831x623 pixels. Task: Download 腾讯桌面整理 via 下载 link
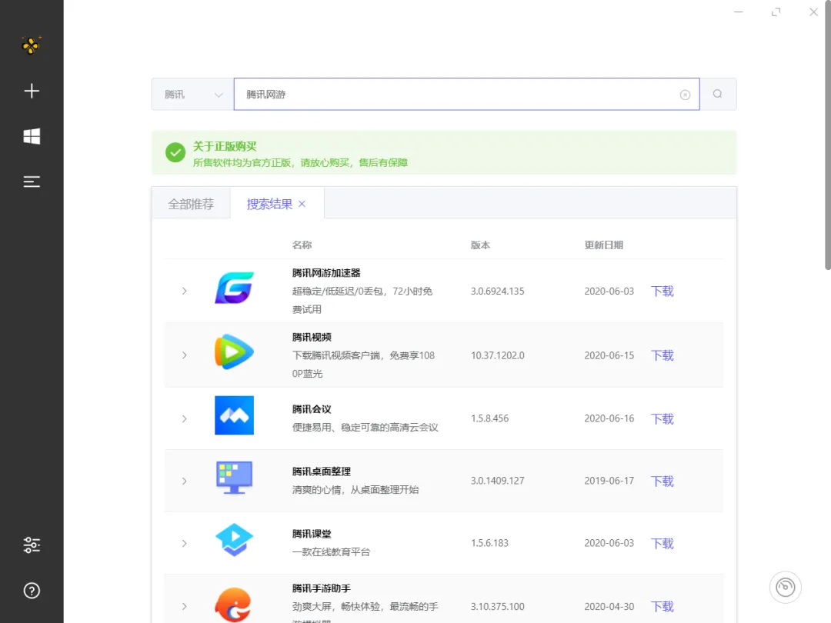click(x=662, y=481)
